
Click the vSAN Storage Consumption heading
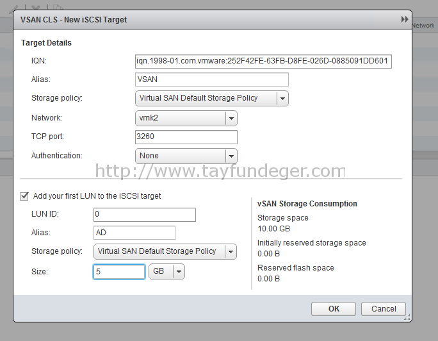coord(307,204)
